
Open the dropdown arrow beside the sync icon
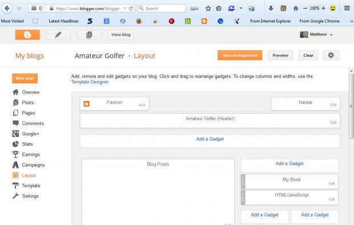click(241, 9)
